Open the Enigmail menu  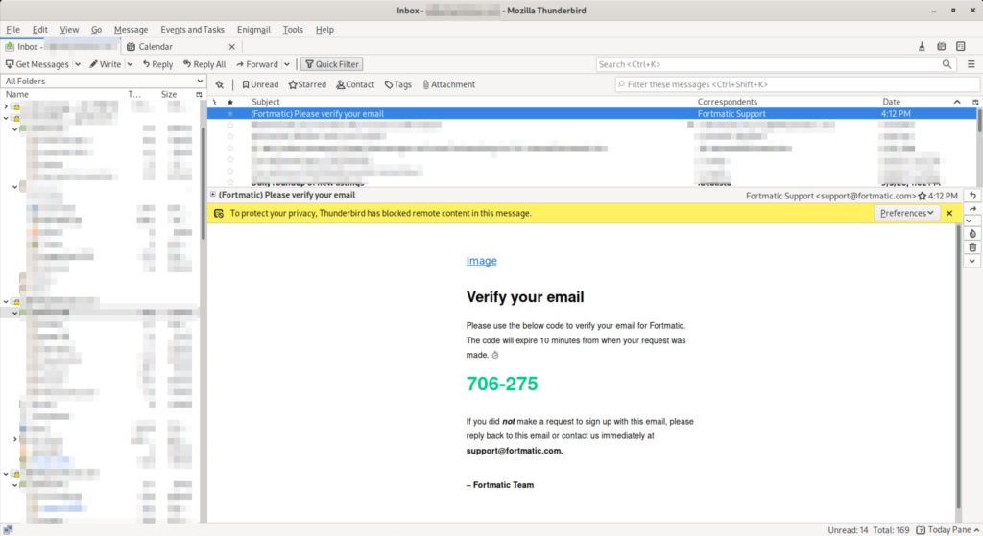tap(253, 30)
